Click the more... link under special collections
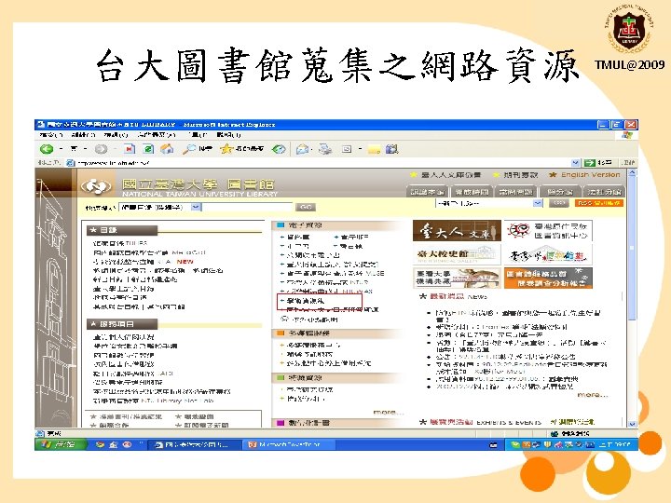The height and width of the screenshot is (503, 671). click(388, 413)
